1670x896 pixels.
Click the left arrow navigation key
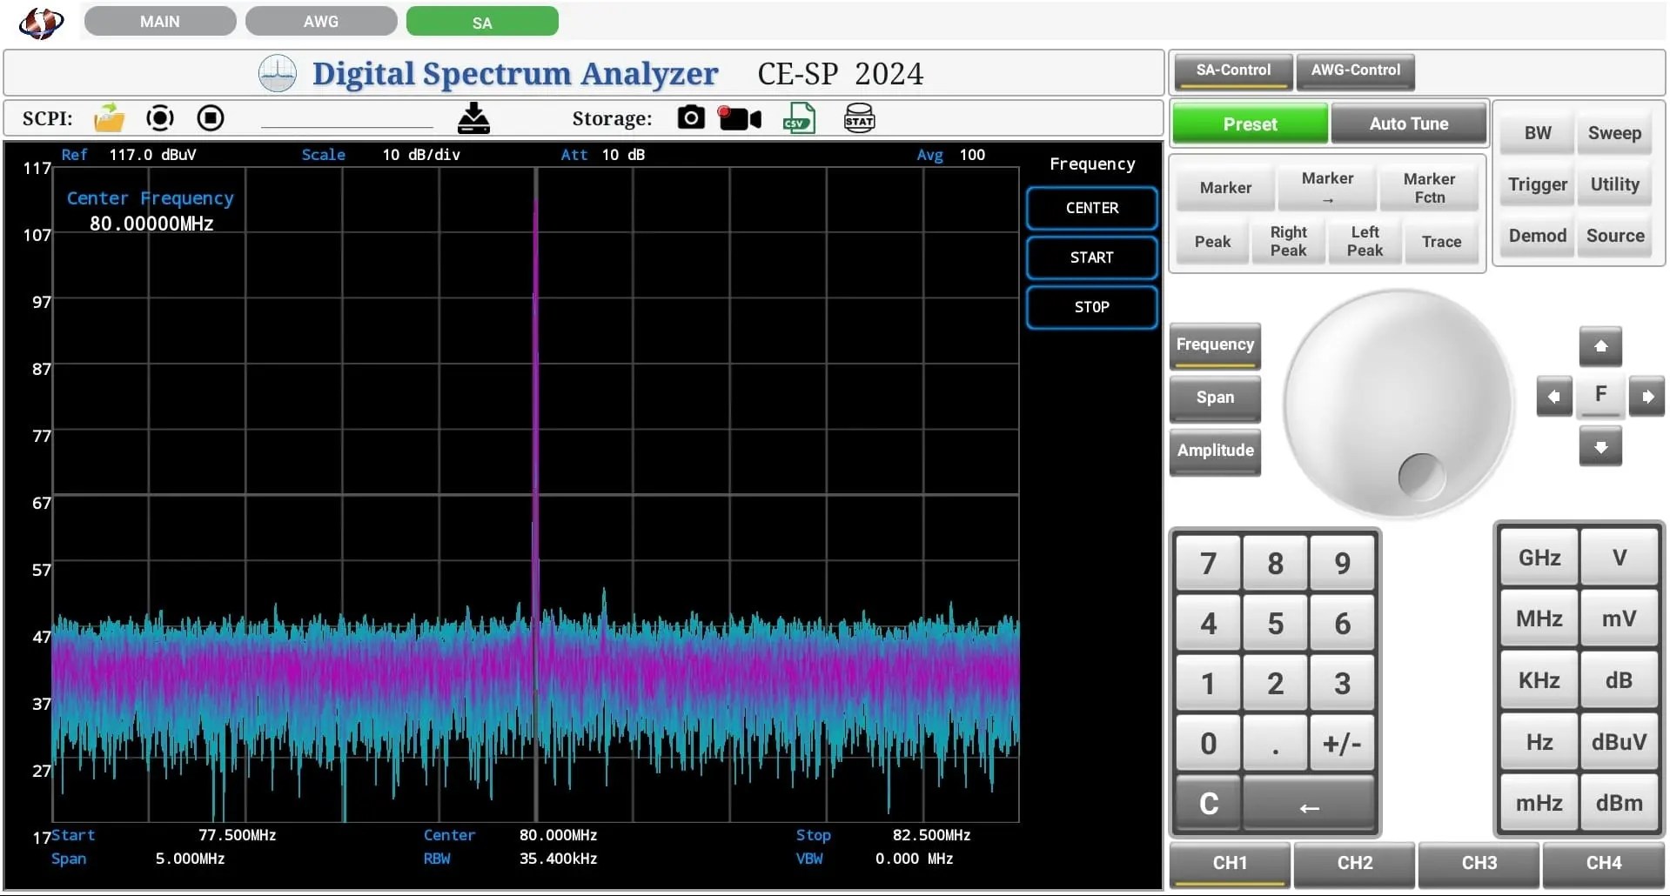[x=1554, y=397]
